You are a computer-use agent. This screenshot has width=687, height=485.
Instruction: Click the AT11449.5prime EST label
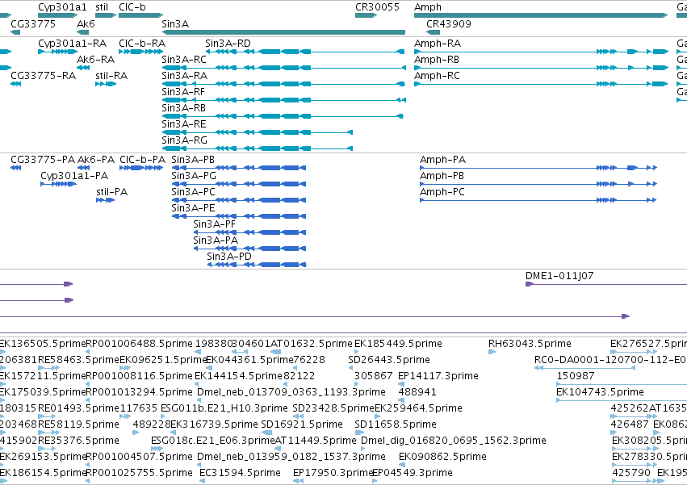(x=316, y=441)
